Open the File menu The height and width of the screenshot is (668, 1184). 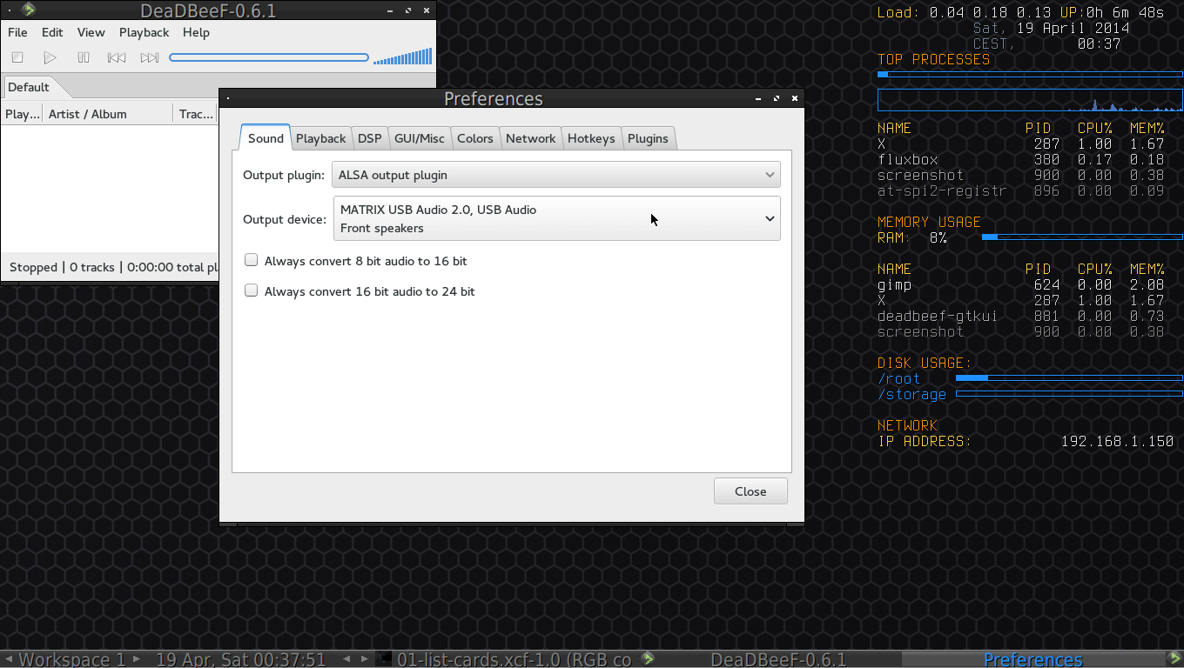point(17,32)
